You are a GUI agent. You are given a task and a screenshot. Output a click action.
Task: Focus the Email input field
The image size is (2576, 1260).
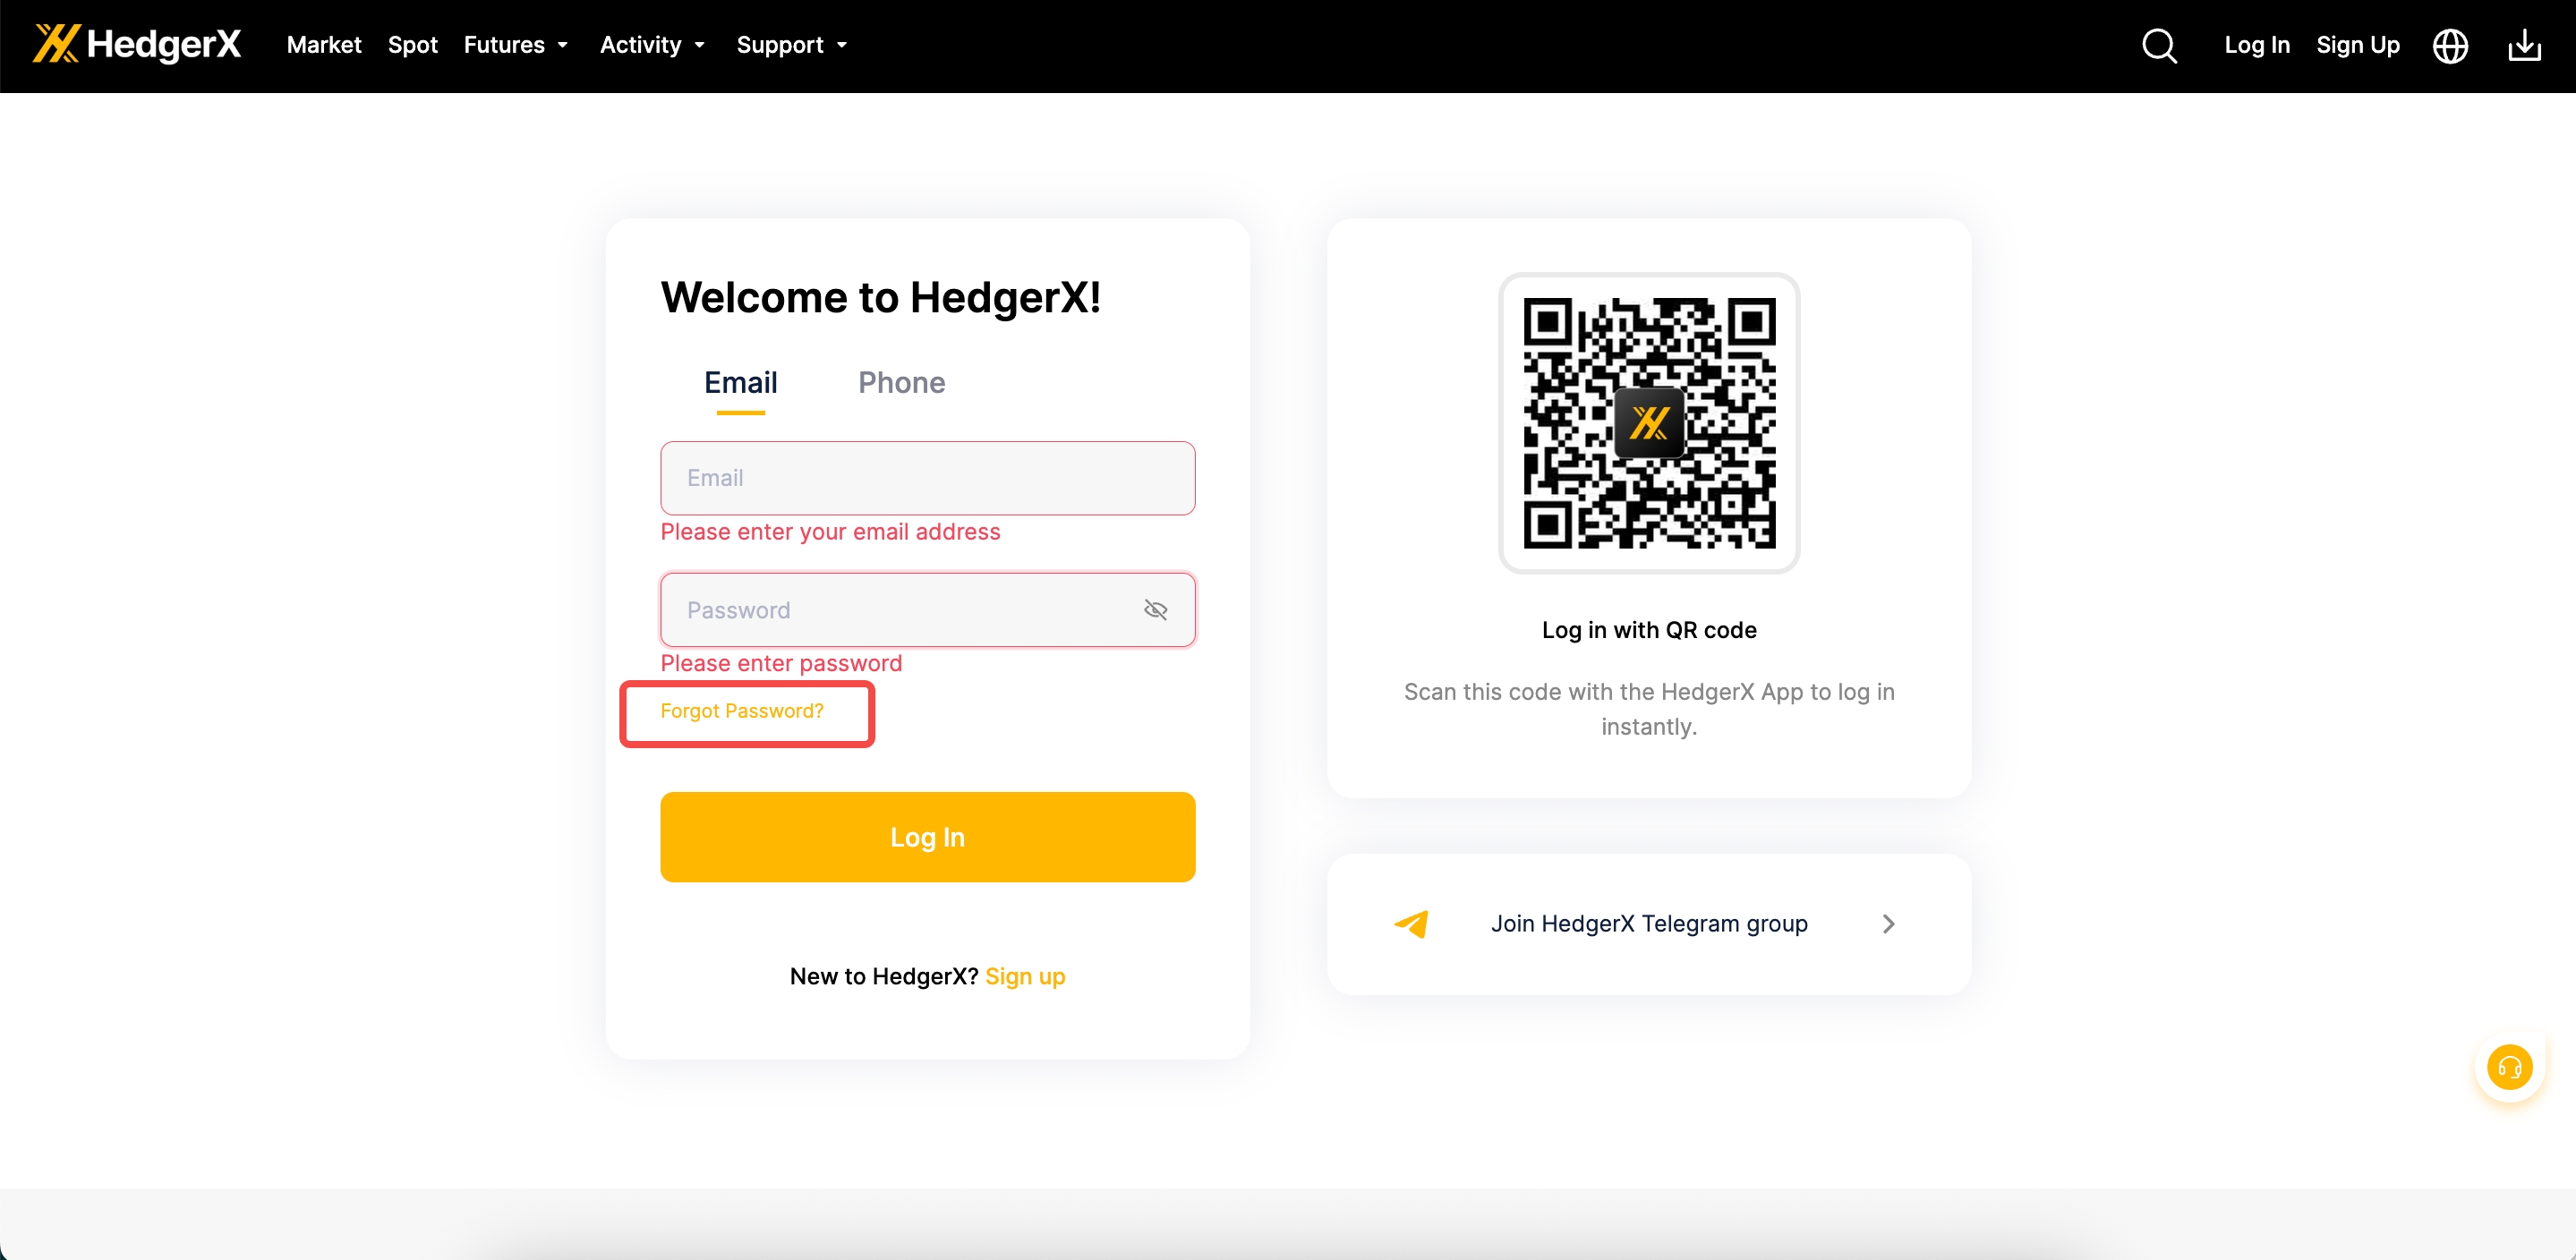[x=926, y=478]
